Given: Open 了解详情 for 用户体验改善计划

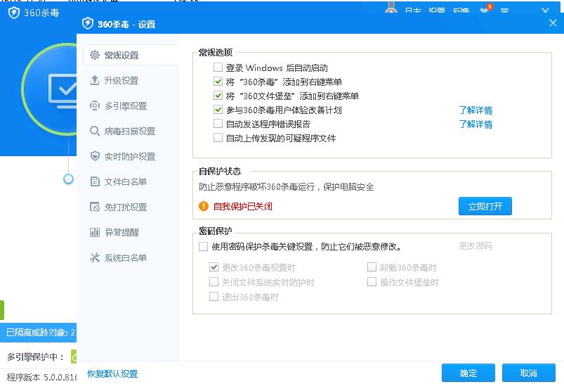Looking at the screenshot, I should pyautogui.click(x=476, y=110).
